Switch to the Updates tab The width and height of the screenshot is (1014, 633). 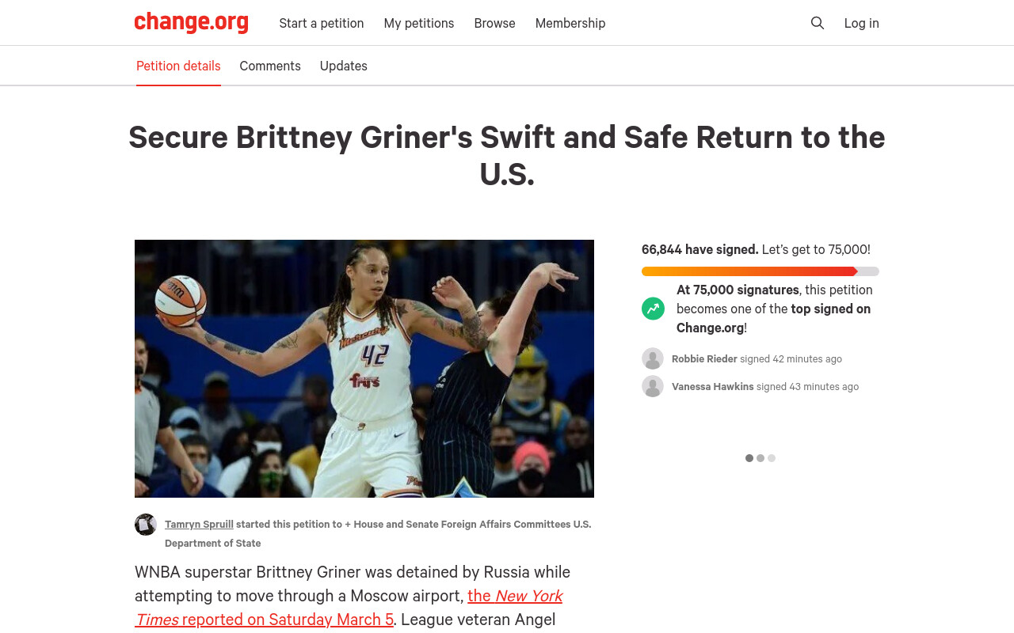(x=344, y=66)
